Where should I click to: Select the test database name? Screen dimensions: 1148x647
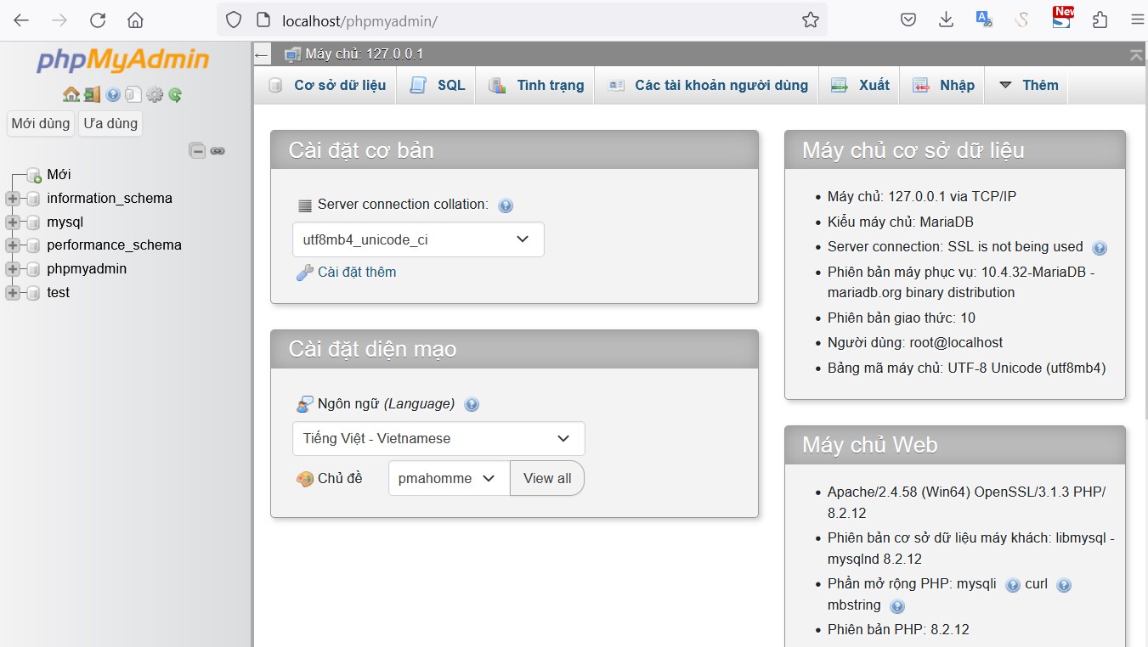click(58, 293)
